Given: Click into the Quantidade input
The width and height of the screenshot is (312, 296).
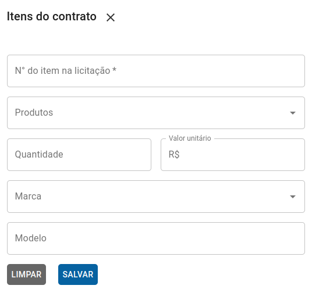Looking at the screenshot, I should [x=79, y=155].
